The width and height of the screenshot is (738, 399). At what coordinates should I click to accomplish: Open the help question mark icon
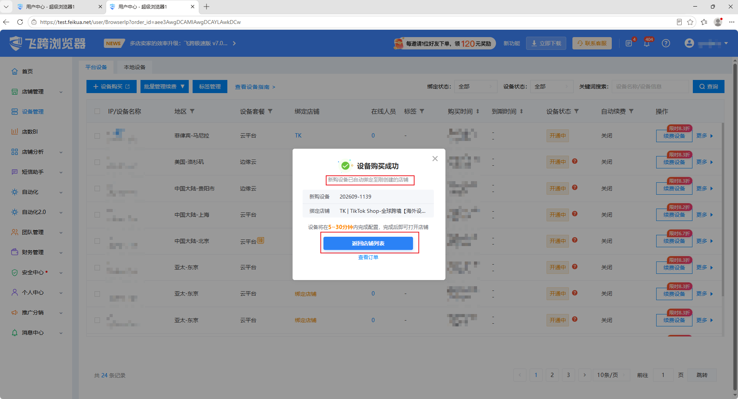666,43
